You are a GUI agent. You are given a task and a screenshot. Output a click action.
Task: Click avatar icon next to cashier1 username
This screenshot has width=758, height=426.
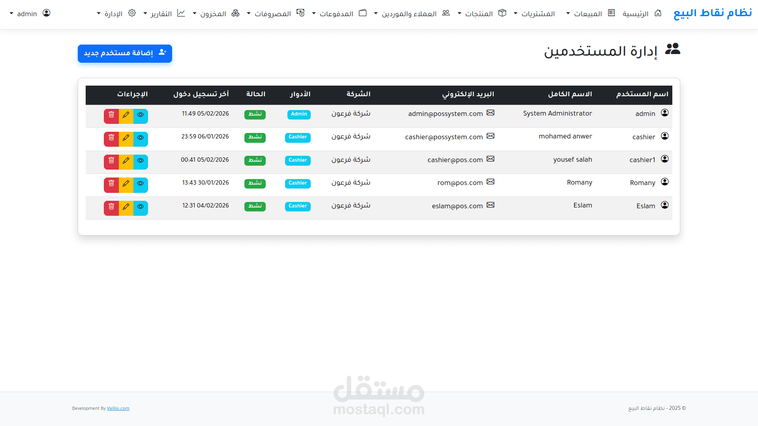(x=665, y=159)
